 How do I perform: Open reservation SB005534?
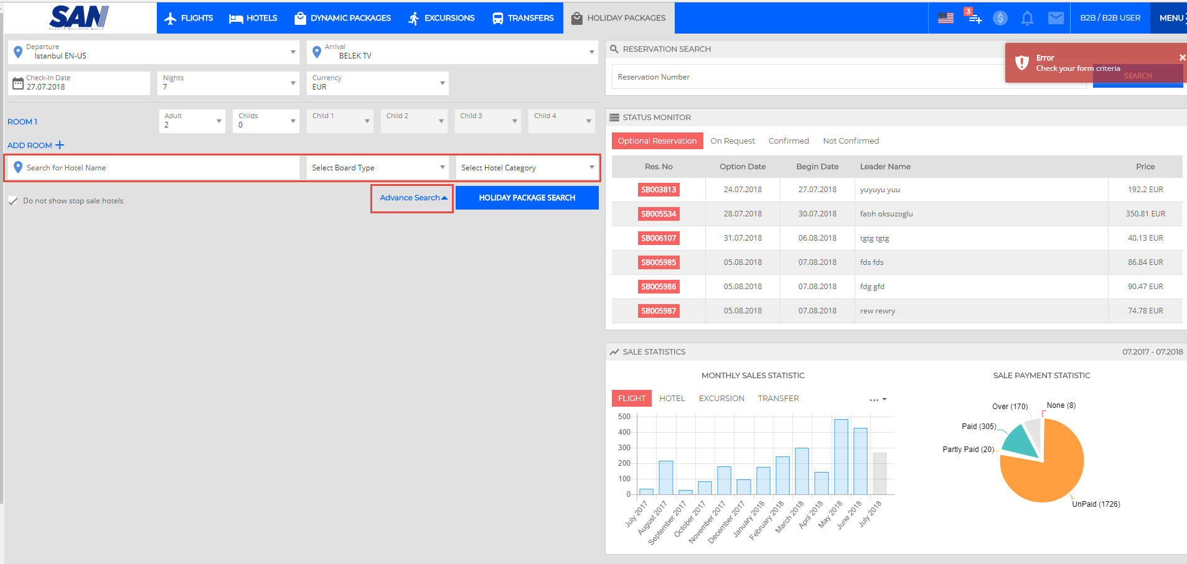(659, 214)
